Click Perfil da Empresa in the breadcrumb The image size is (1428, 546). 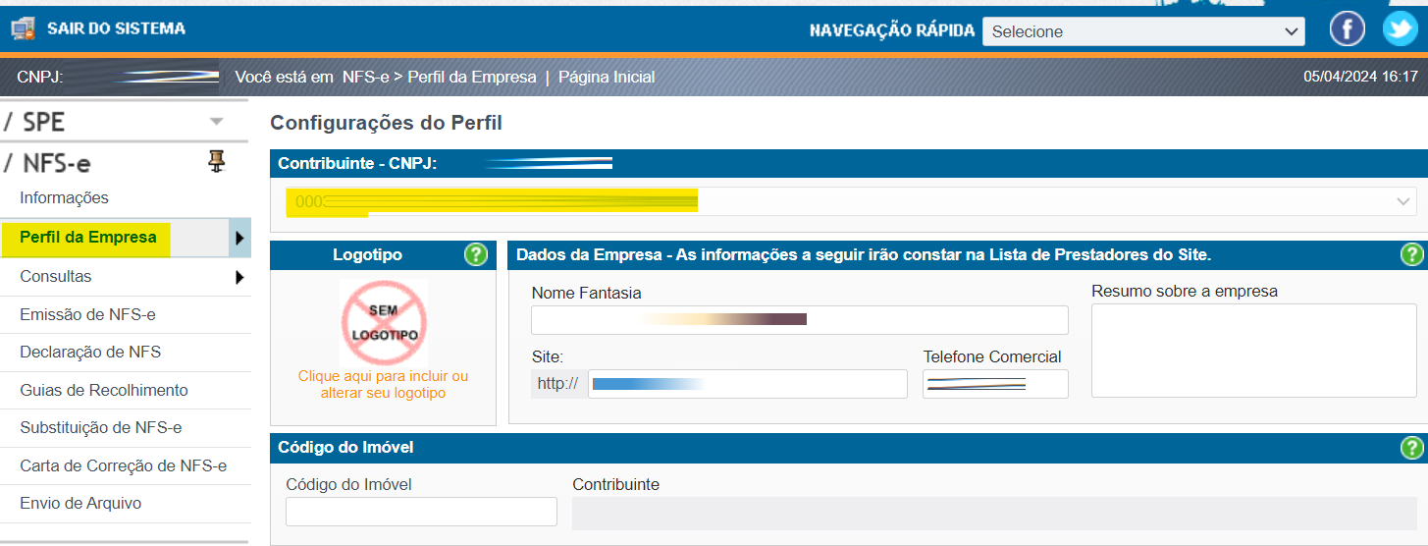click(472, 77)
